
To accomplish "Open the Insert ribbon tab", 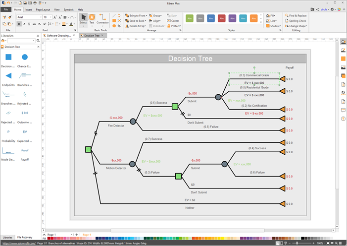I will coord(29,9).
